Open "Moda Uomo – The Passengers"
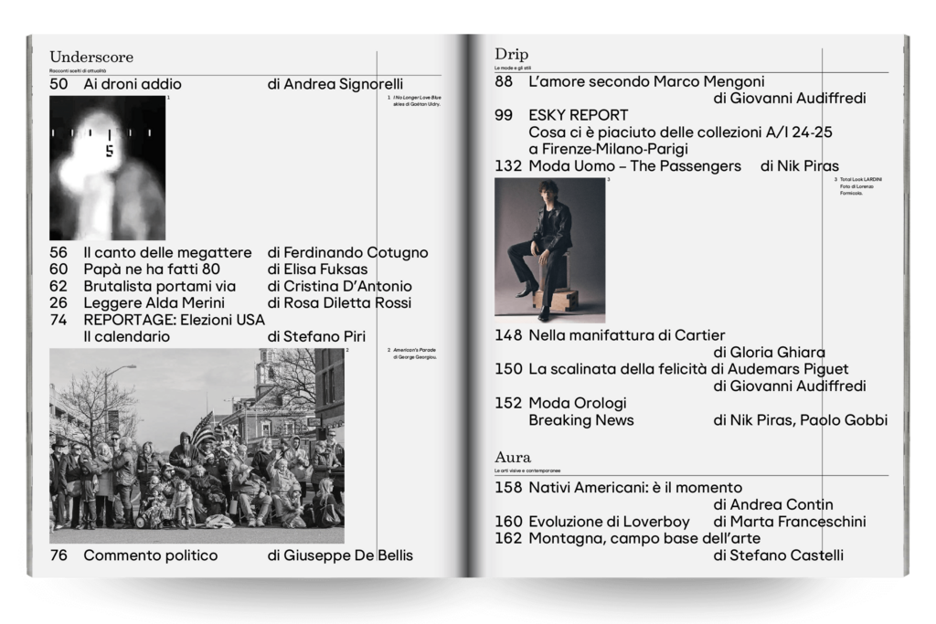Screen dimensions: 936x624 633,166
